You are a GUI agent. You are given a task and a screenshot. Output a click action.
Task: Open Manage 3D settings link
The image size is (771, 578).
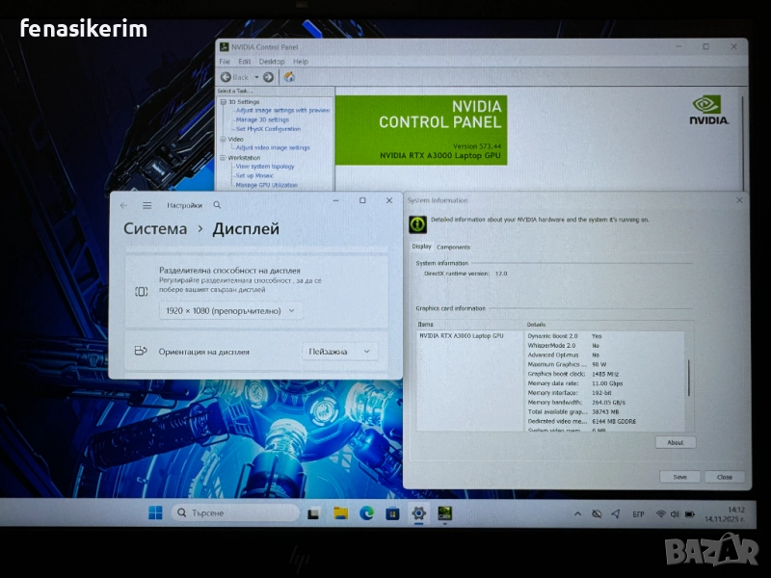click(x=262, y=119)
